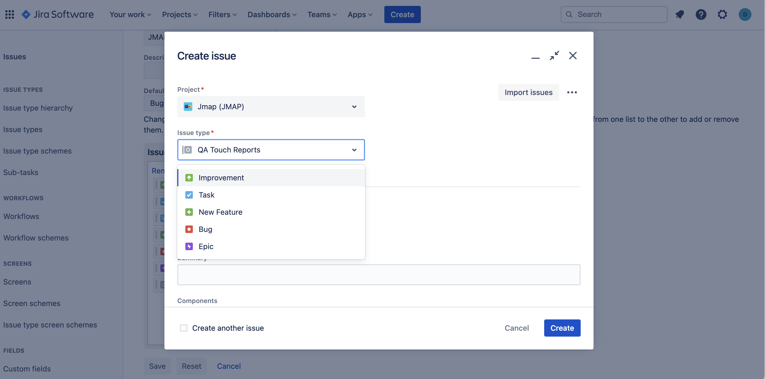The width and height of the screenshot is (766, 379).
Task: Expand the Project dropdown chevron
Action: (354, 107)
